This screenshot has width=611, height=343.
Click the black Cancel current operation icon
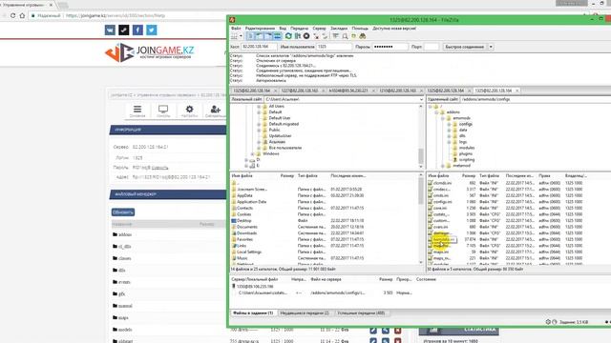tap(306, 36)
